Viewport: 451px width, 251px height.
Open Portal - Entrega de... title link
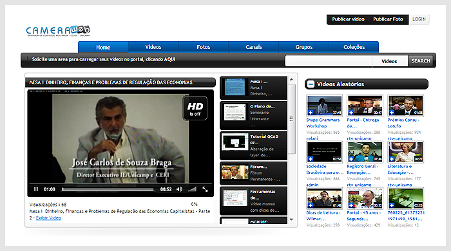pos(363,123)
